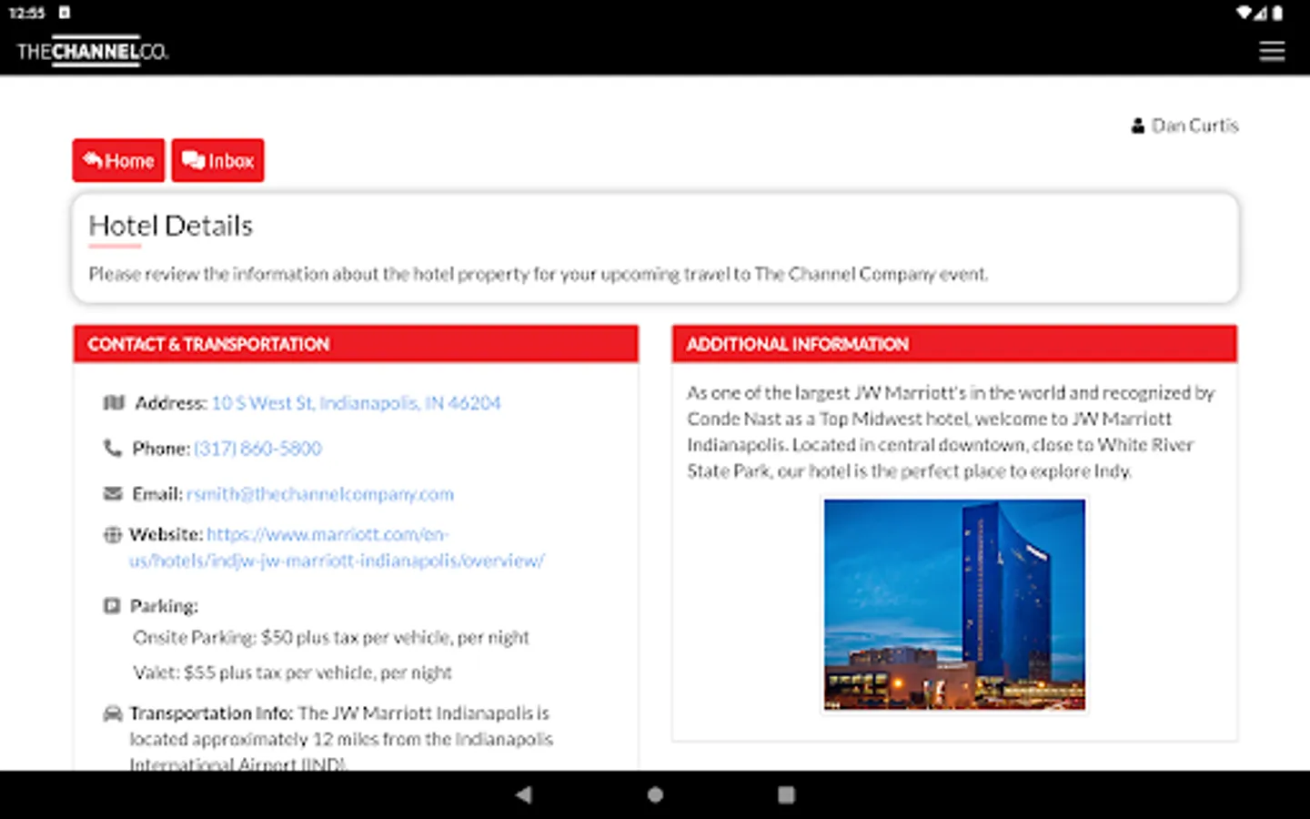Viewport: 1310px width, 819px height.
Task: Tap the Android recent apps square
Action: click(x=786, y=794)
